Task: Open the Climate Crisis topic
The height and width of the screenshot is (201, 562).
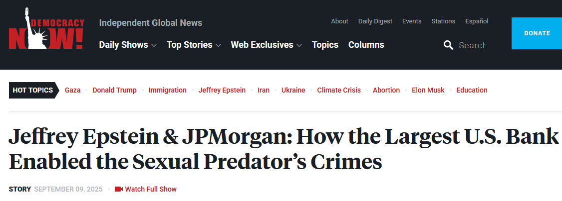Action: pyautogui.click(x=339, y=90)
